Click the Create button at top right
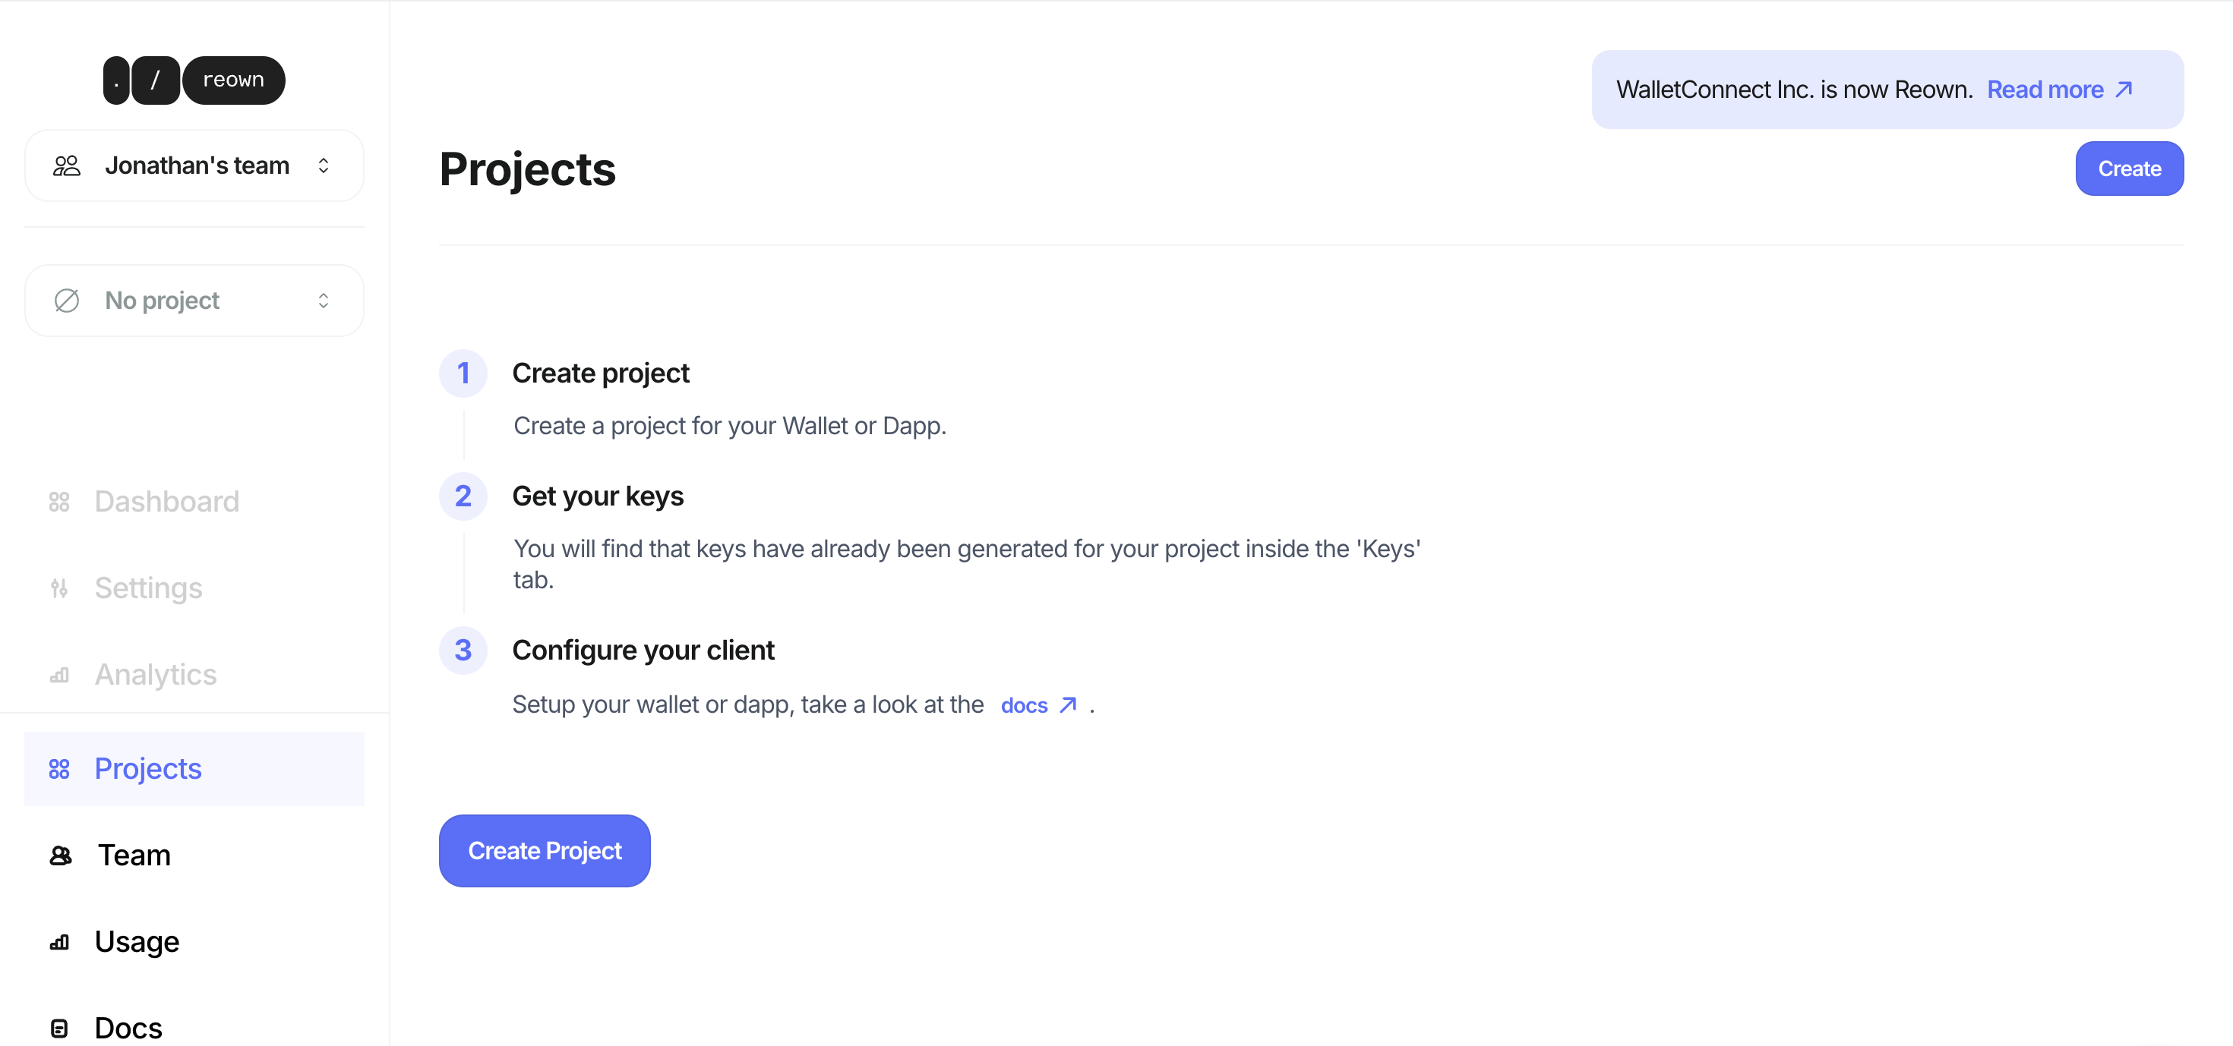 click(x=2128, y=168)
